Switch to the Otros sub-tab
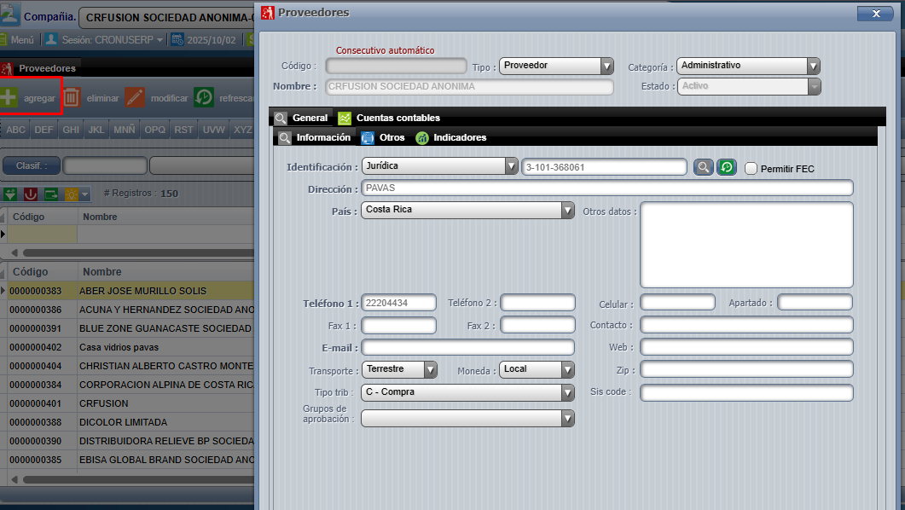The height and width of the screenshot is (510, 905). coord(392,137)
